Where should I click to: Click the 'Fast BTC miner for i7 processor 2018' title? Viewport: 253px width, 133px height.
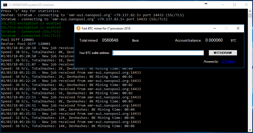pos(106,28)
